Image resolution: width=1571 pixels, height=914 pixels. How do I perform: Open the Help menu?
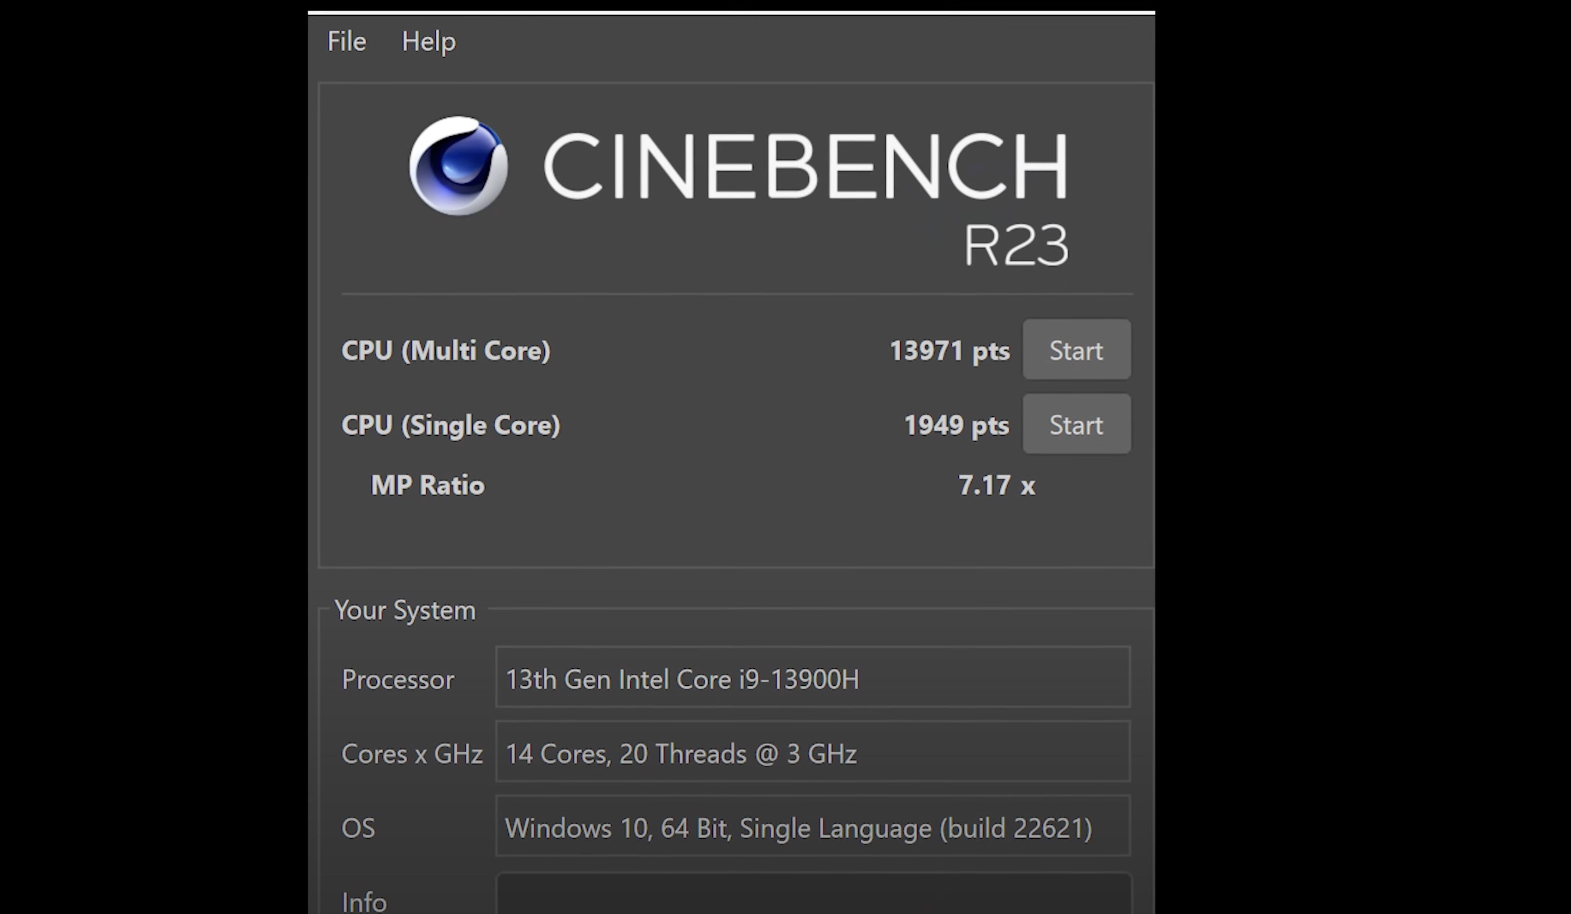point(428,41)
